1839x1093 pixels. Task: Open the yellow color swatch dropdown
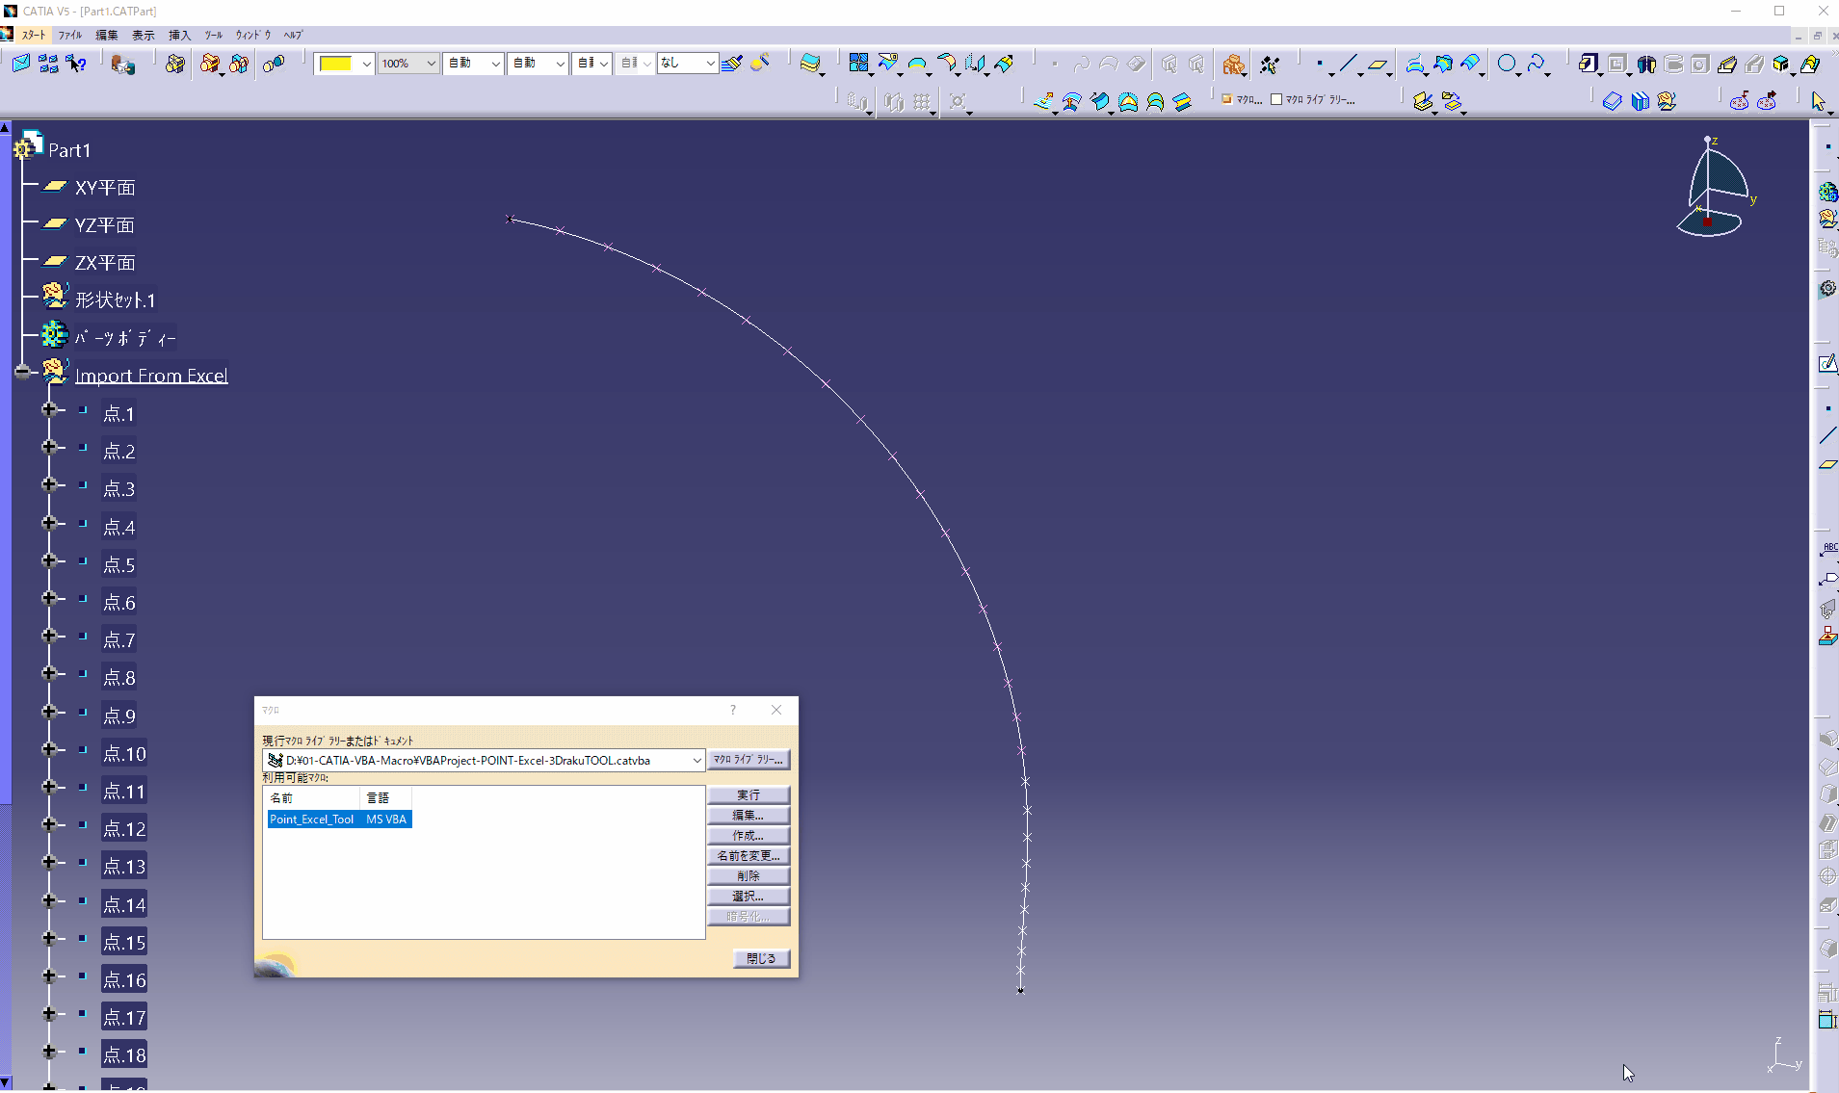coord(367,64)
